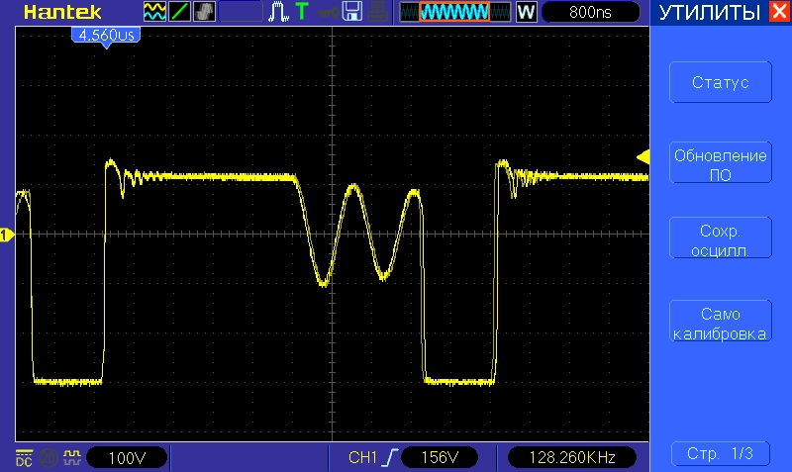Screen dimensions: 792x472
Task: Click the 4.560us horizontal position marker
Action: 103,35
